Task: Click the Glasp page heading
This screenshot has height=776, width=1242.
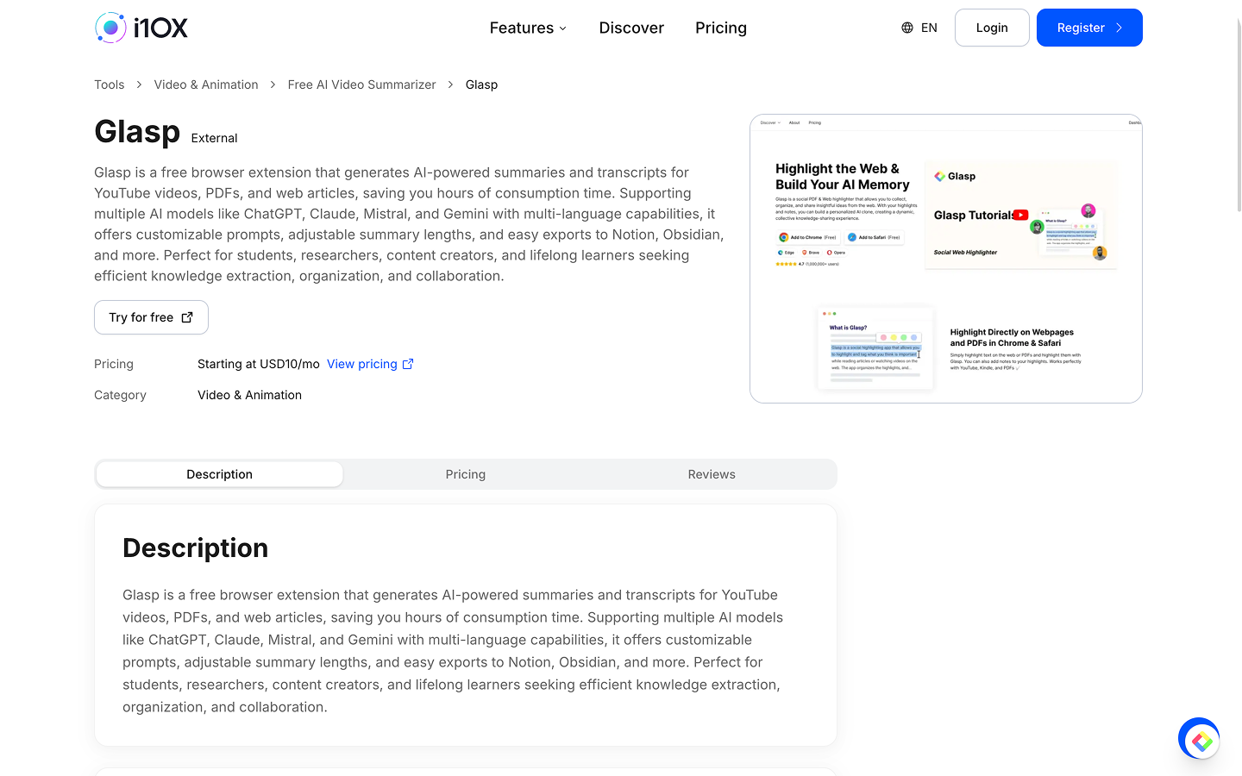Action: point(137,132)
